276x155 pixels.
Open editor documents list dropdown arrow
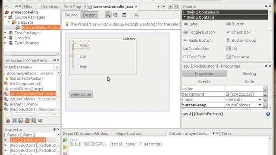point(170,7)
